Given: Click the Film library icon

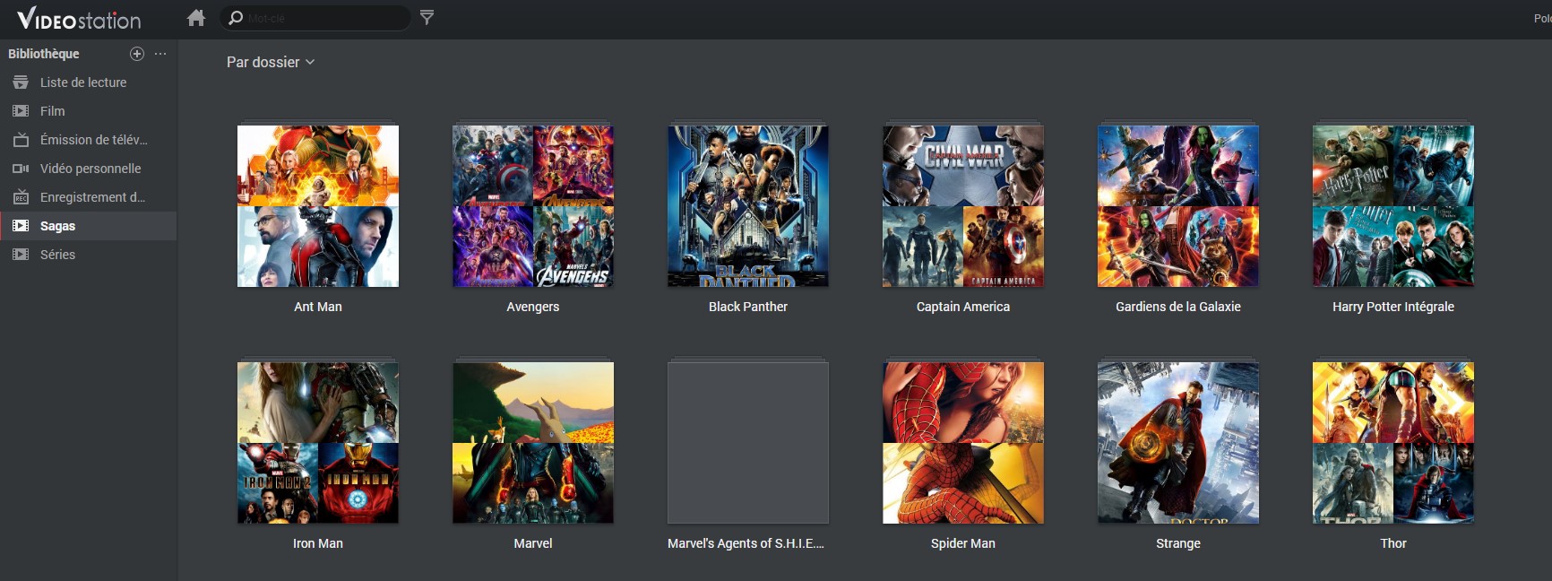Looking at the screenshot, I should coord(21,111).
